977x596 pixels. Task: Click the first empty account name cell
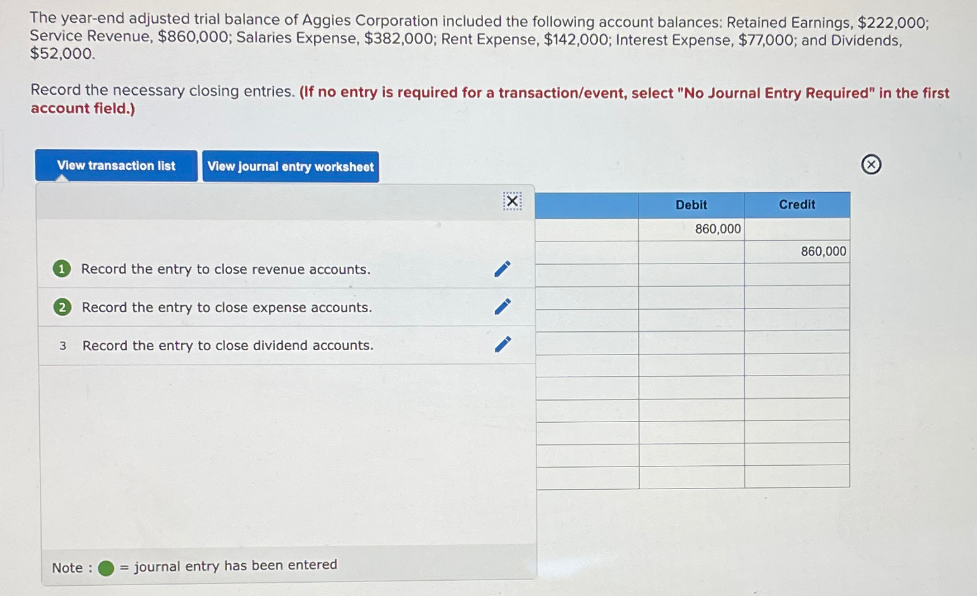click(x=587, y=228)
